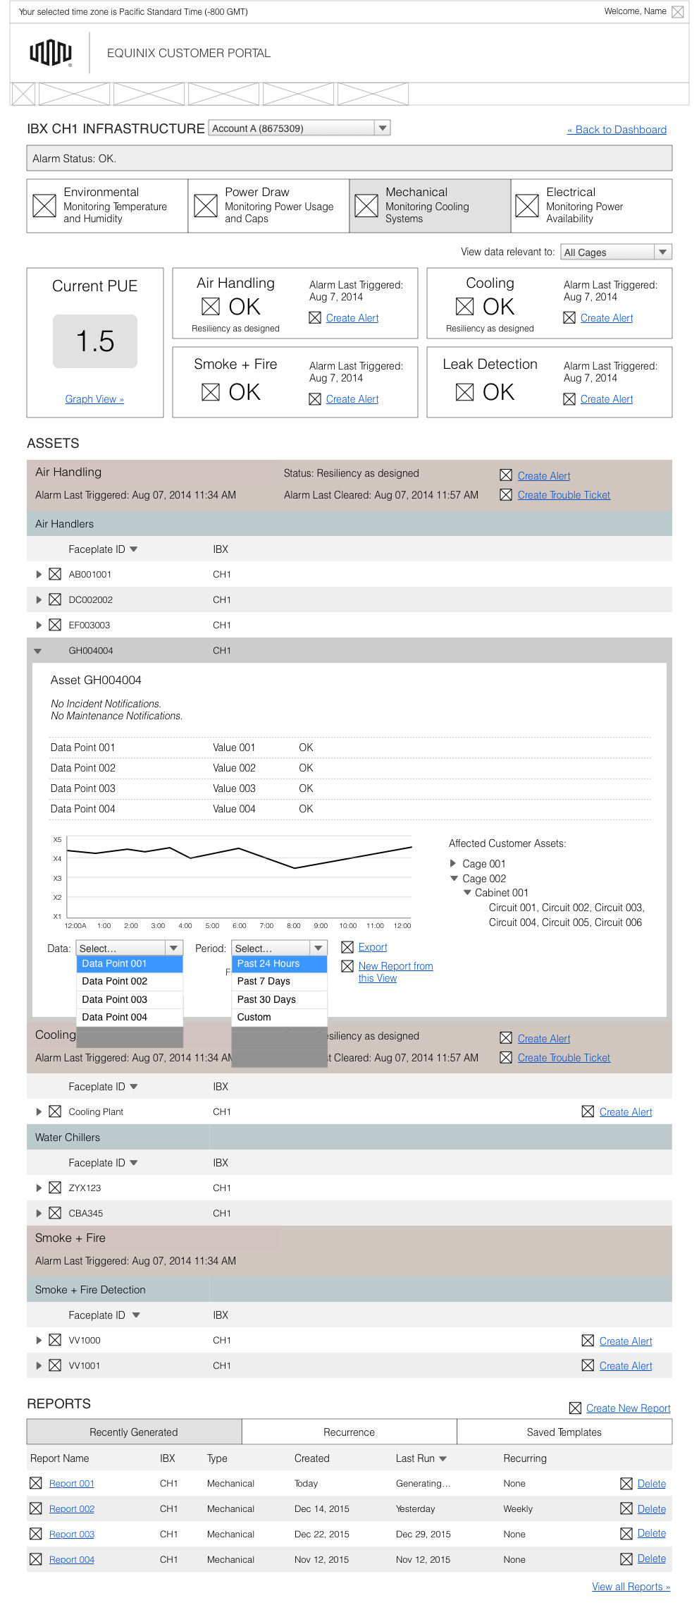Click the data point line chart
Image resolution: width=699 pixels, height=1622 pixels.
[240, 878]
